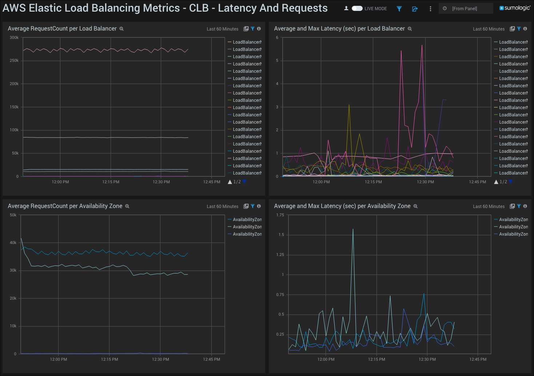Image resolution: width=534 pixels, height=376 pixels.
Task: Click the magnifier icon beside Average RequestCount per Availability Zone
Action: pos(127,206)
